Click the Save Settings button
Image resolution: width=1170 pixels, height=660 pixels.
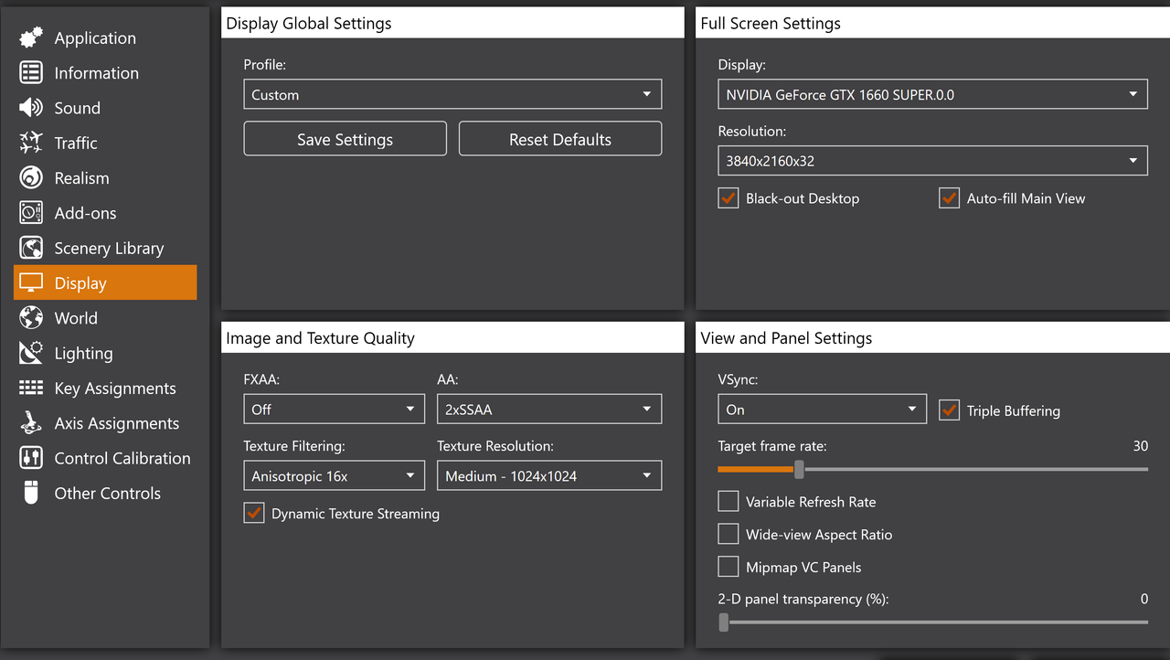[x=346, y=139]
